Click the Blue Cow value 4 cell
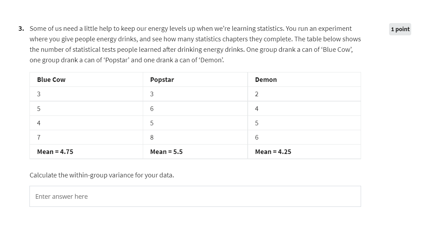The height and width of the screenshot is (225, 427). tap(86, 123)
